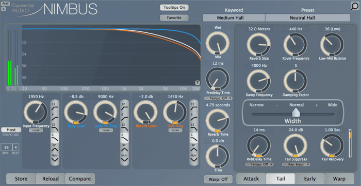Click the Damp Frequency knob
Image resolution: width=361 pixels, height=186 pixels.
click(258, 81)
